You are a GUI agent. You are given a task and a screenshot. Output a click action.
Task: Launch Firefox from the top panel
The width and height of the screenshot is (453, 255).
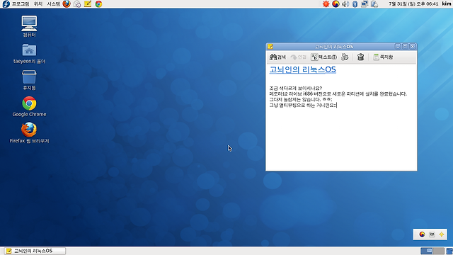[x=67, y=4]
